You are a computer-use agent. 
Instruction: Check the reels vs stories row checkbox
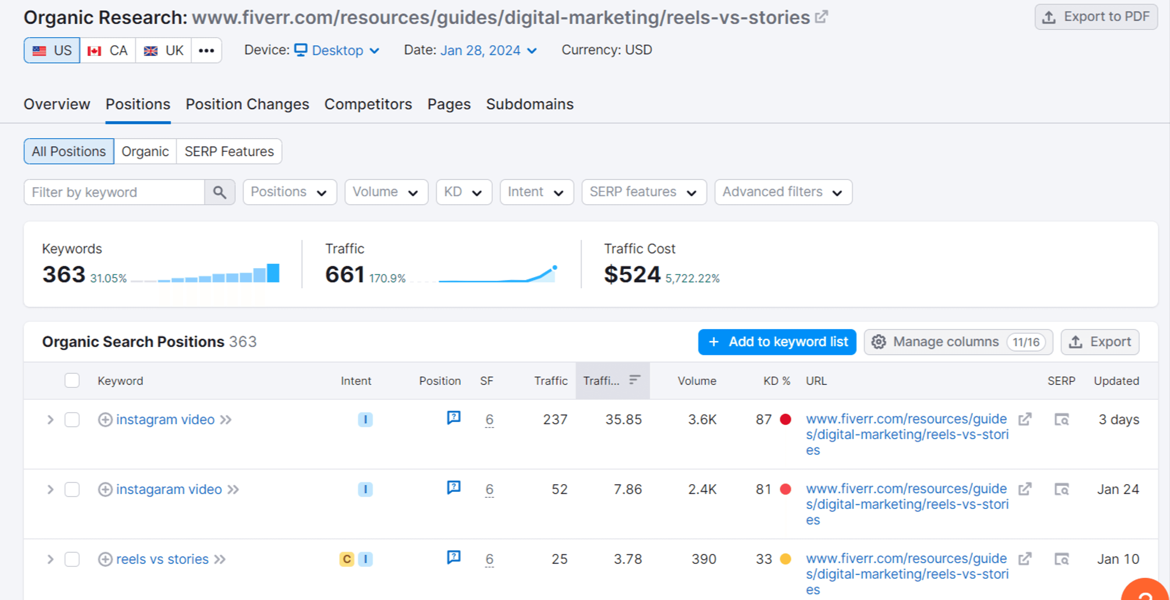[72, 559]
